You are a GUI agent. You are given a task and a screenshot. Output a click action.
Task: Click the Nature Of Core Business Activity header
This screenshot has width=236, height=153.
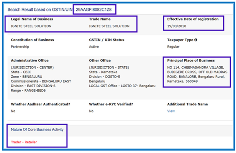(37, 130)
